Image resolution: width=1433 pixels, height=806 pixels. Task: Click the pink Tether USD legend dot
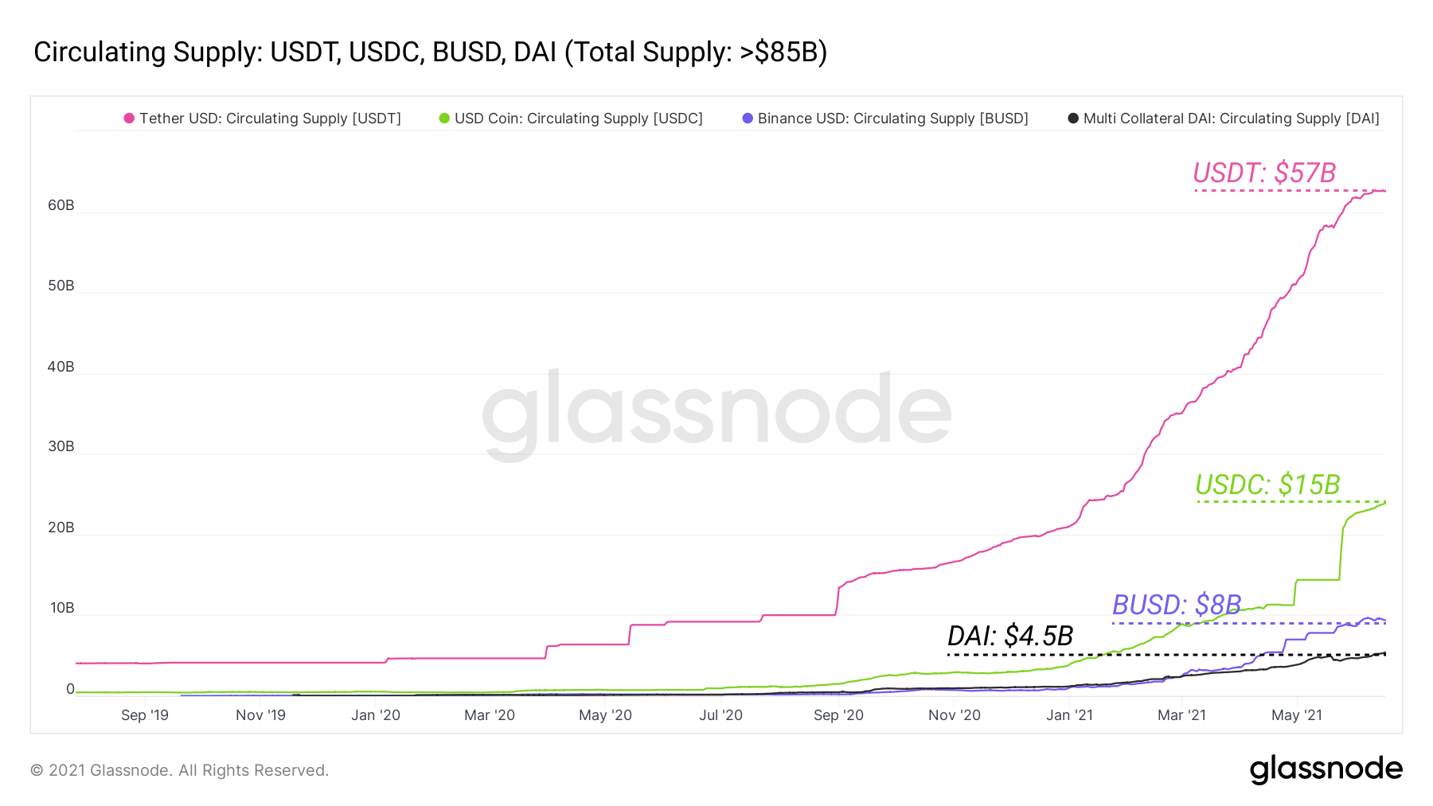tap(129, 119)
